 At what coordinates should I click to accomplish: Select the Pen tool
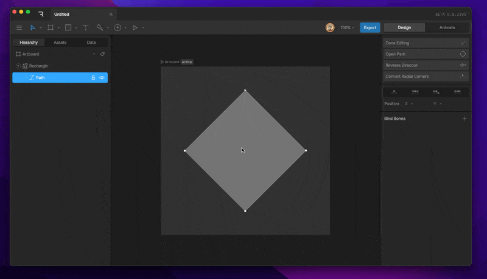(100, 27)
